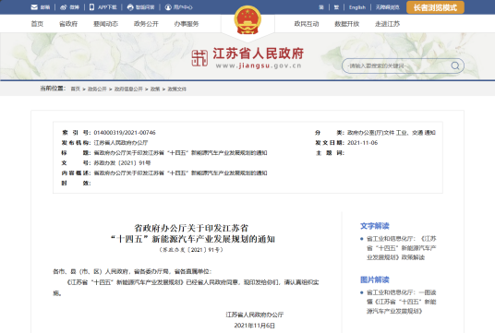Viewport: 495px width, 333px height.
Task: Click the signature 江苏省人民政府办公厅 at document end
Action: pyautogui.click(x=255, y=315)
